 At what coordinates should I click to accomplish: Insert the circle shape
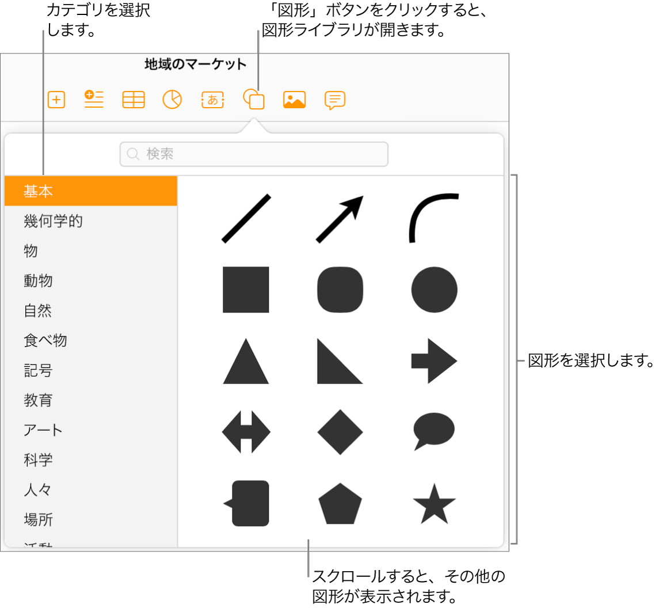(x=435, y=290)
